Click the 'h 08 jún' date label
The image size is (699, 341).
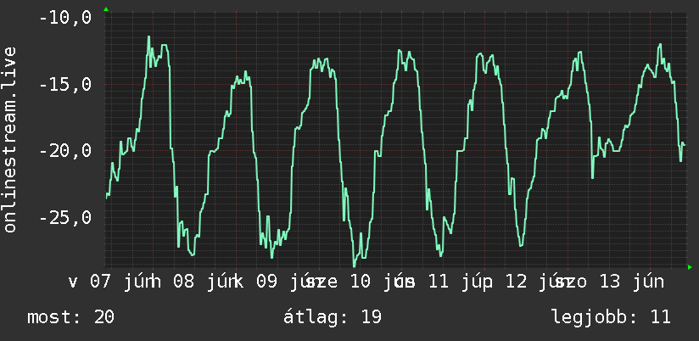click(x=194, y=282)
